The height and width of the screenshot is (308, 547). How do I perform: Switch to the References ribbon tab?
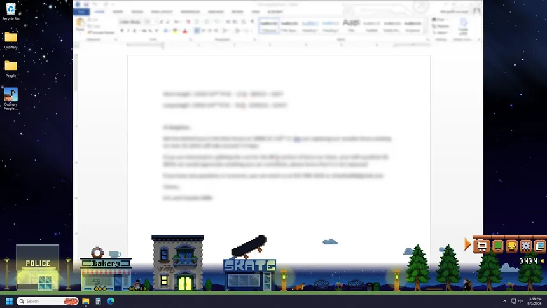tap(190, 11)
